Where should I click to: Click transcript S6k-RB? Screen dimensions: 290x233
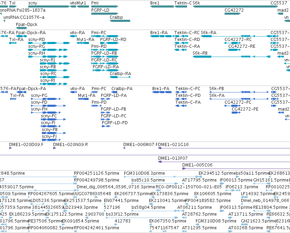point(231,57)
